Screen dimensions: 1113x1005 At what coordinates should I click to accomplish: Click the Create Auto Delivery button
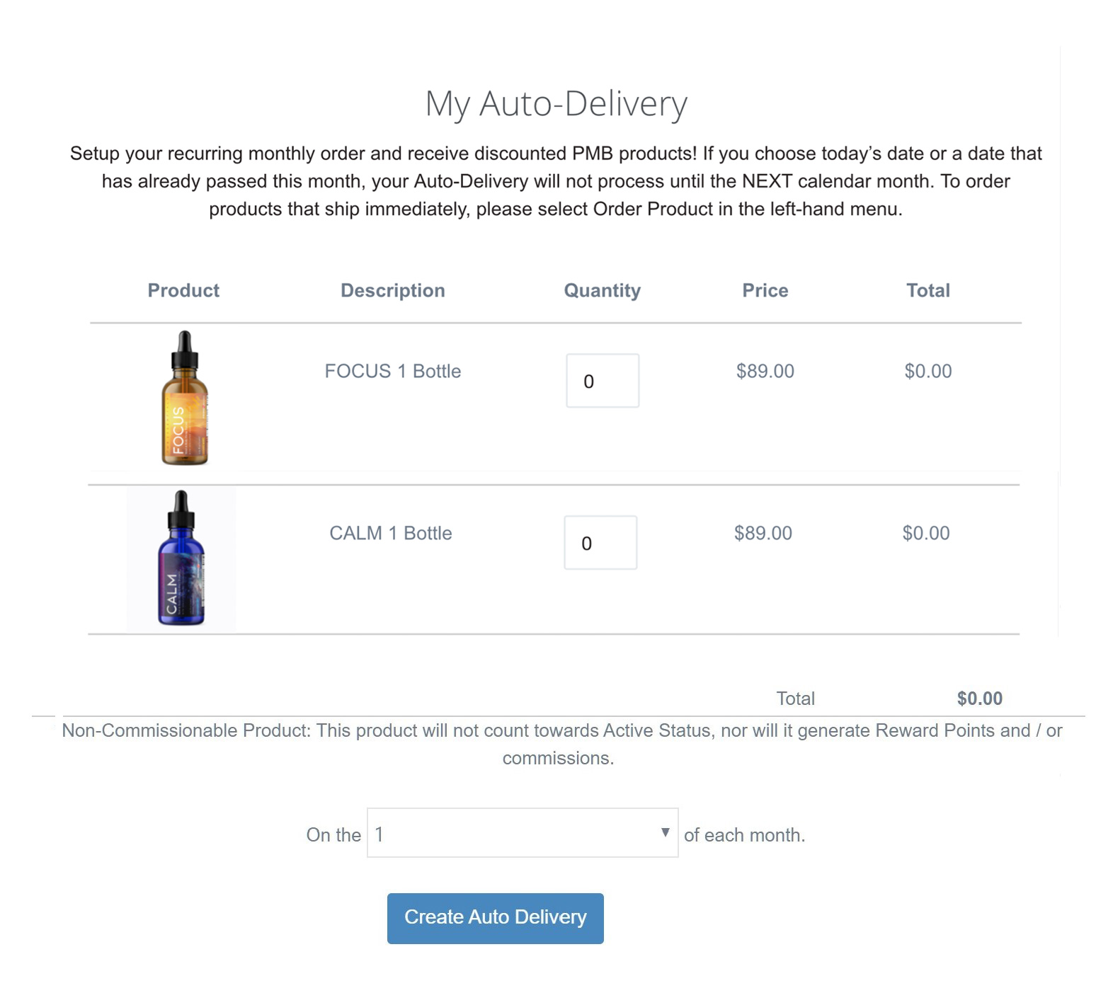(496, 918)
